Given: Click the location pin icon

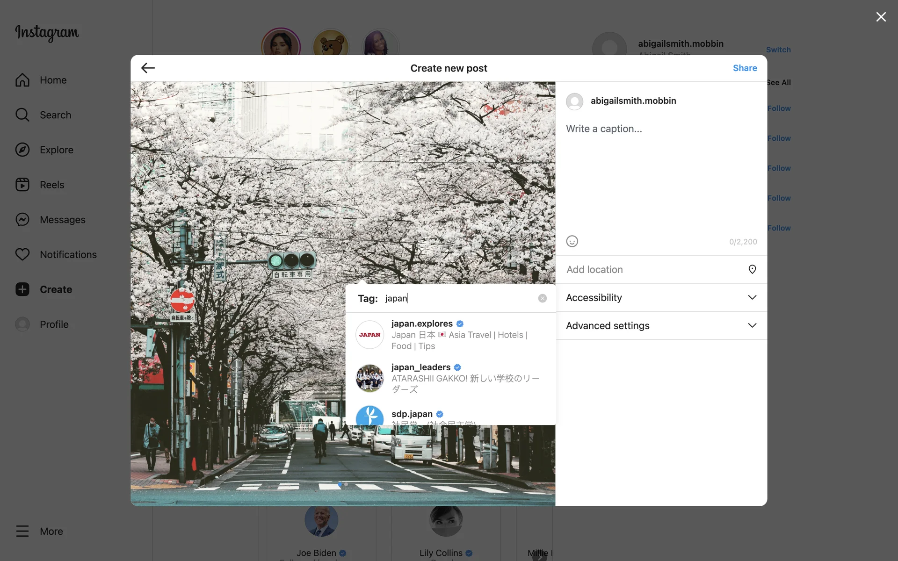Looking at the screenshot, I should pyautogui.click(x=752, y=269).
